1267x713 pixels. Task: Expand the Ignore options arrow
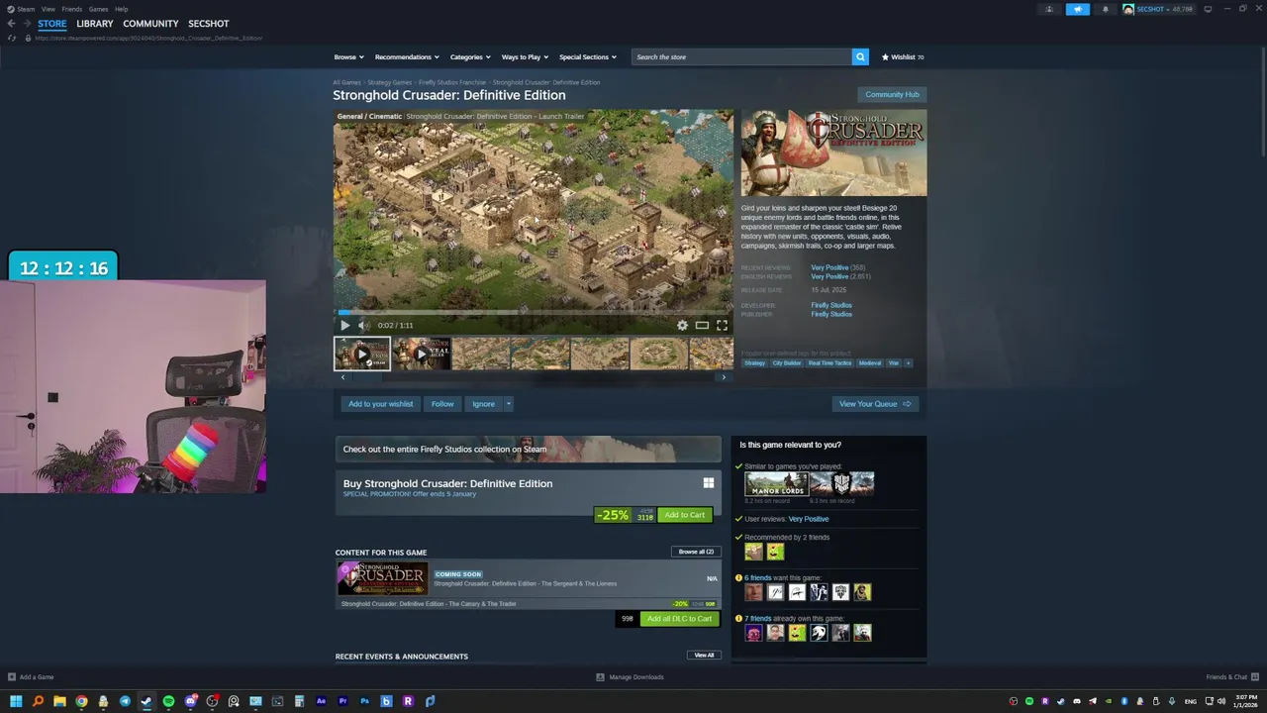click(508, 404)
